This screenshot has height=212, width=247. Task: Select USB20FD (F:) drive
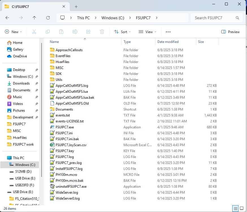pos(25,185)
